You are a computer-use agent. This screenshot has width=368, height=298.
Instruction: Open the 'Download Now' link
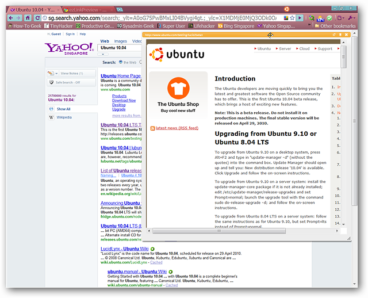tap(124, 100)
